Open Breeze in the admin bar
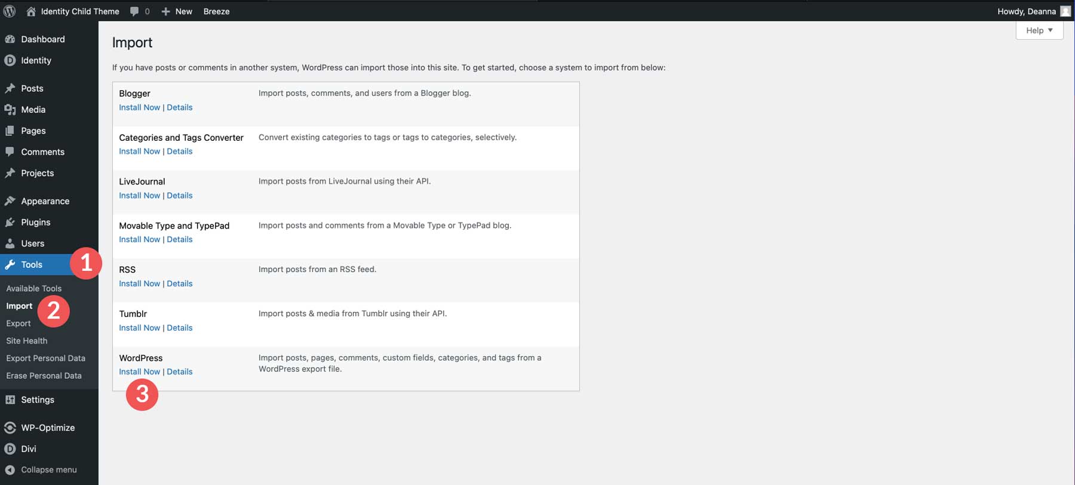 [x=216, y=11]
